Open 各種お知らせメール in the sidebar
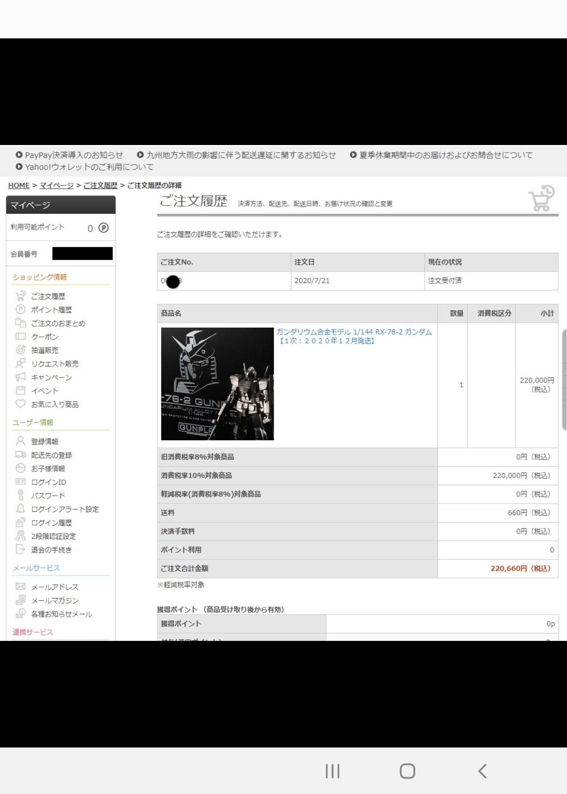Image resolution: width=567 pixels, height=794 pixels. pos(62,614)
